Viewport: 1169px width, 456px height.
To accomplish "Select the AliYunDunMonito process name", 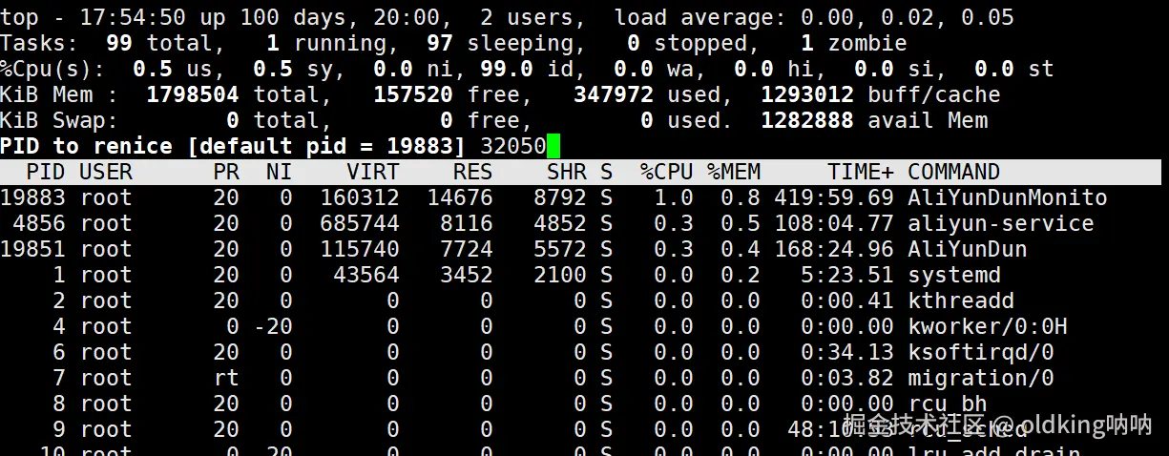I will [x=1008, y=197].
